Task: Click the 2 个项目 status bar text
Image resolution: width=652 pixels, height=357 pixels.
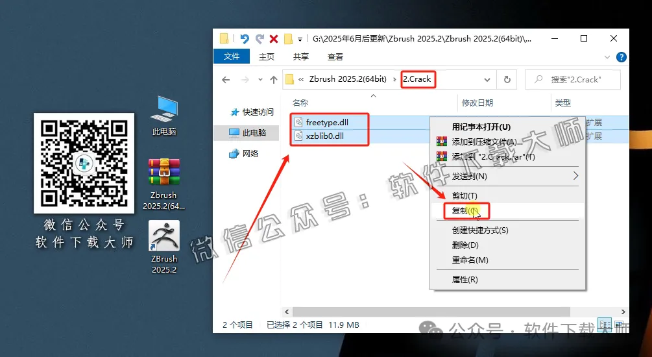Action: coord(237,325)
